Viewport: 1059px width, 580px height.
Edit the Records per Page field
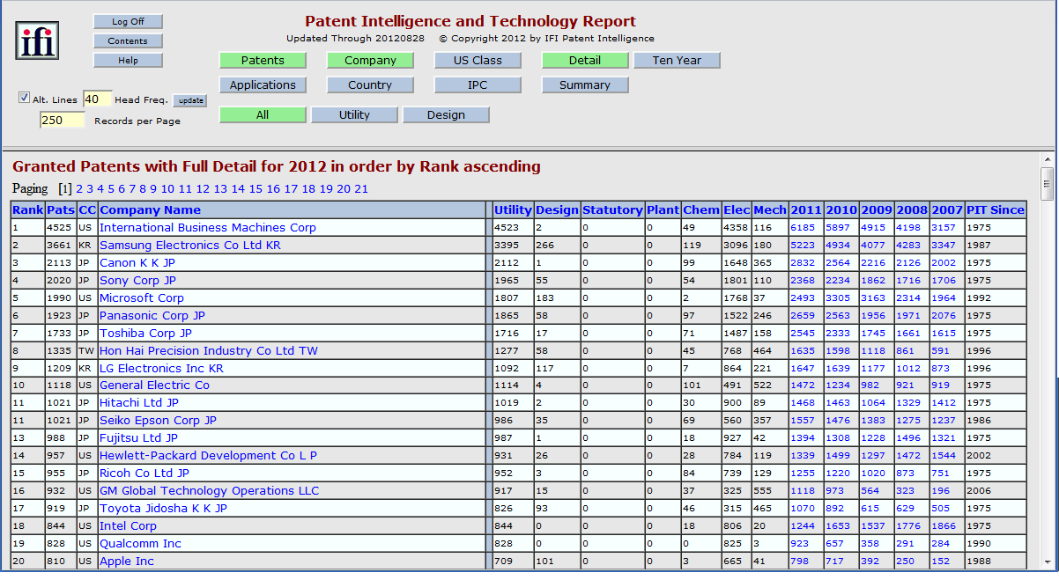[62, 121]
